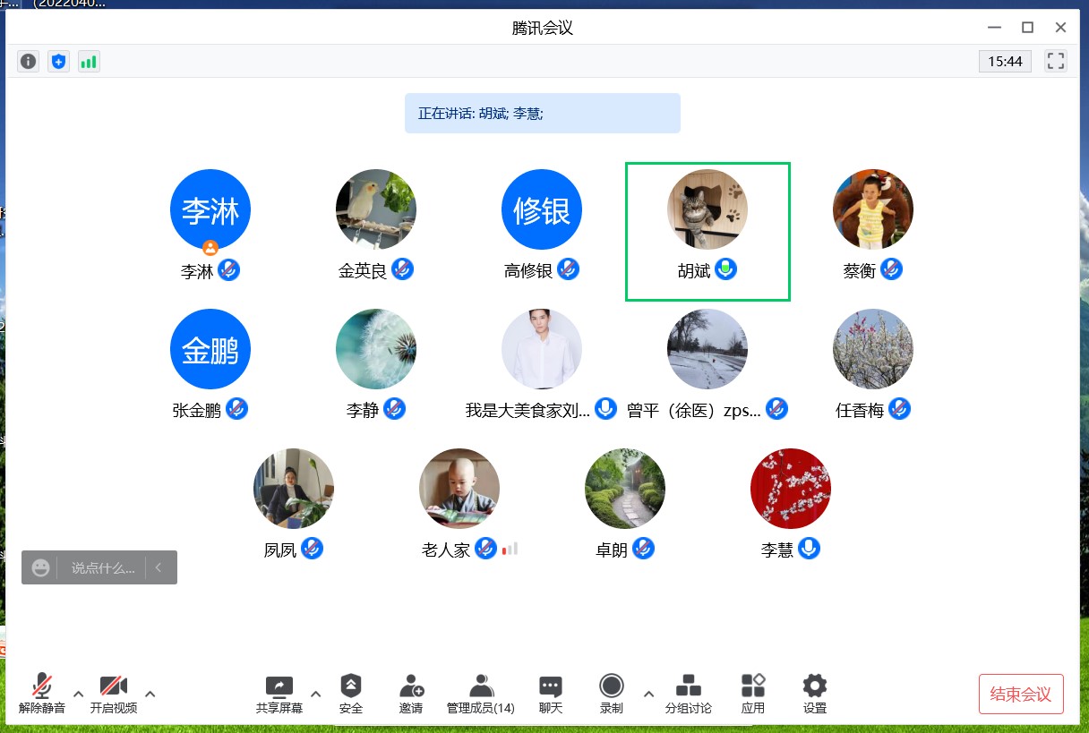Click the 李慧 name label
This screenshot has height=733, width=1089.
777,550
